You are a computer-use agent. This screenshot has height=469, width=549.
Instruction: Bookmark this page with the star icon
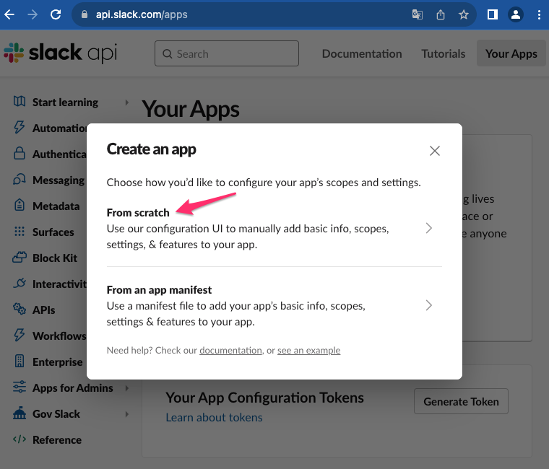click(x=464, y=14)
